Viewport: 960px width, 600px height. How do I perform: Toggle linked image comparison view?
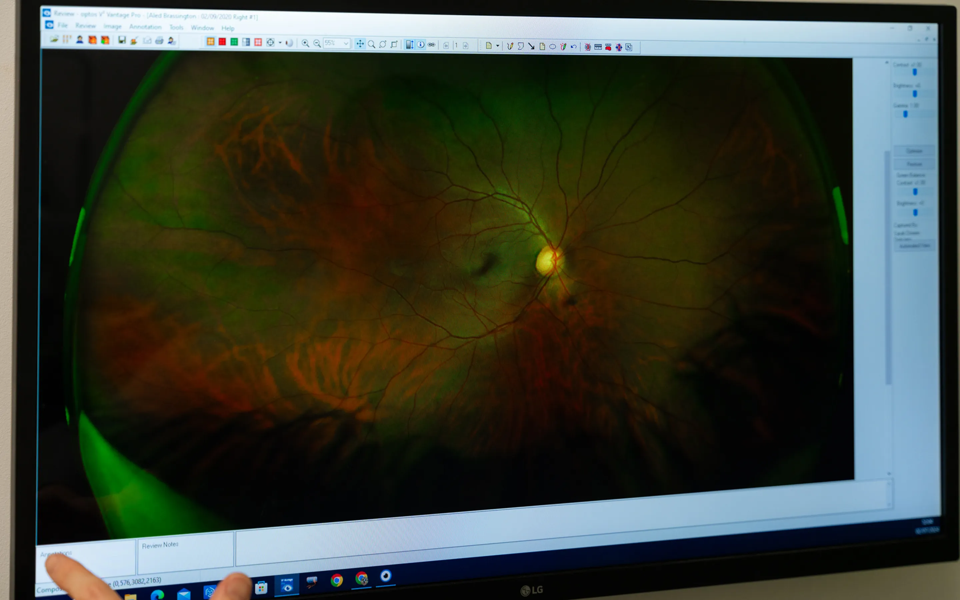point(432,45)
